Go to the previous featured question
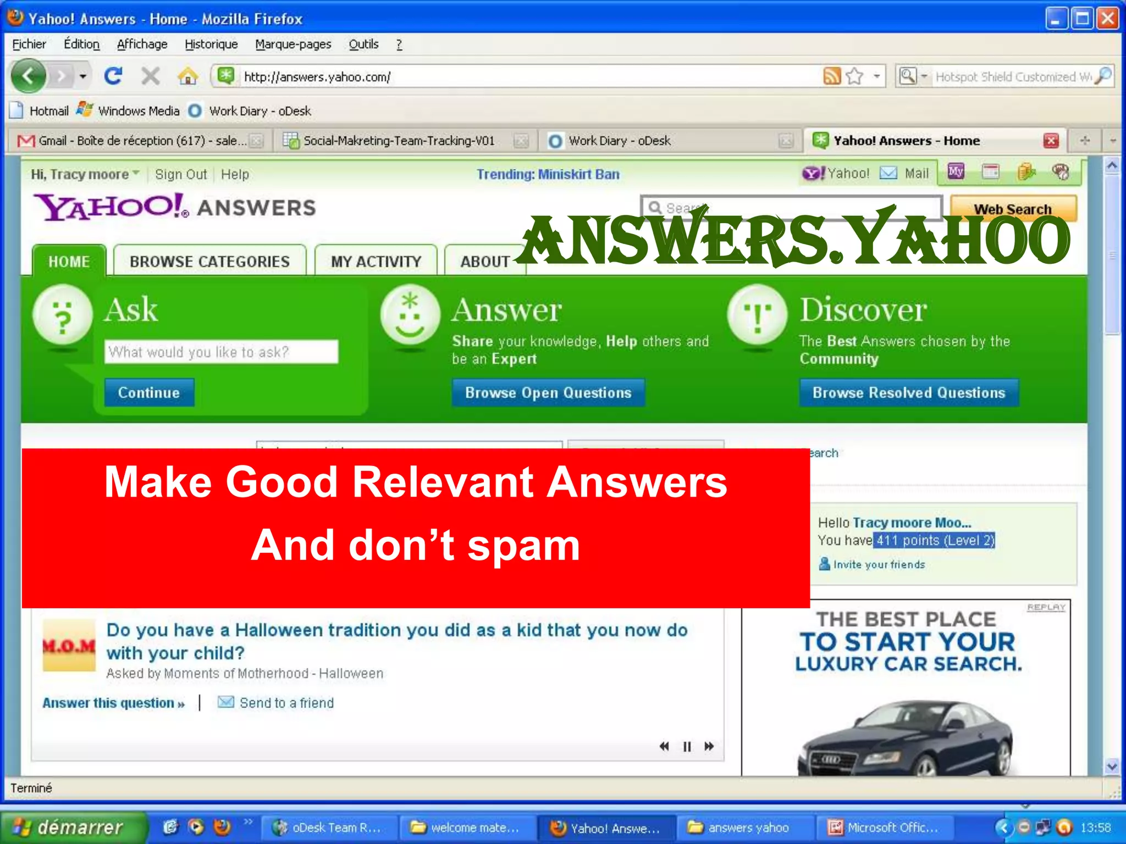Viewport: 1126px width, 844px height. click(x=664, y=746)
